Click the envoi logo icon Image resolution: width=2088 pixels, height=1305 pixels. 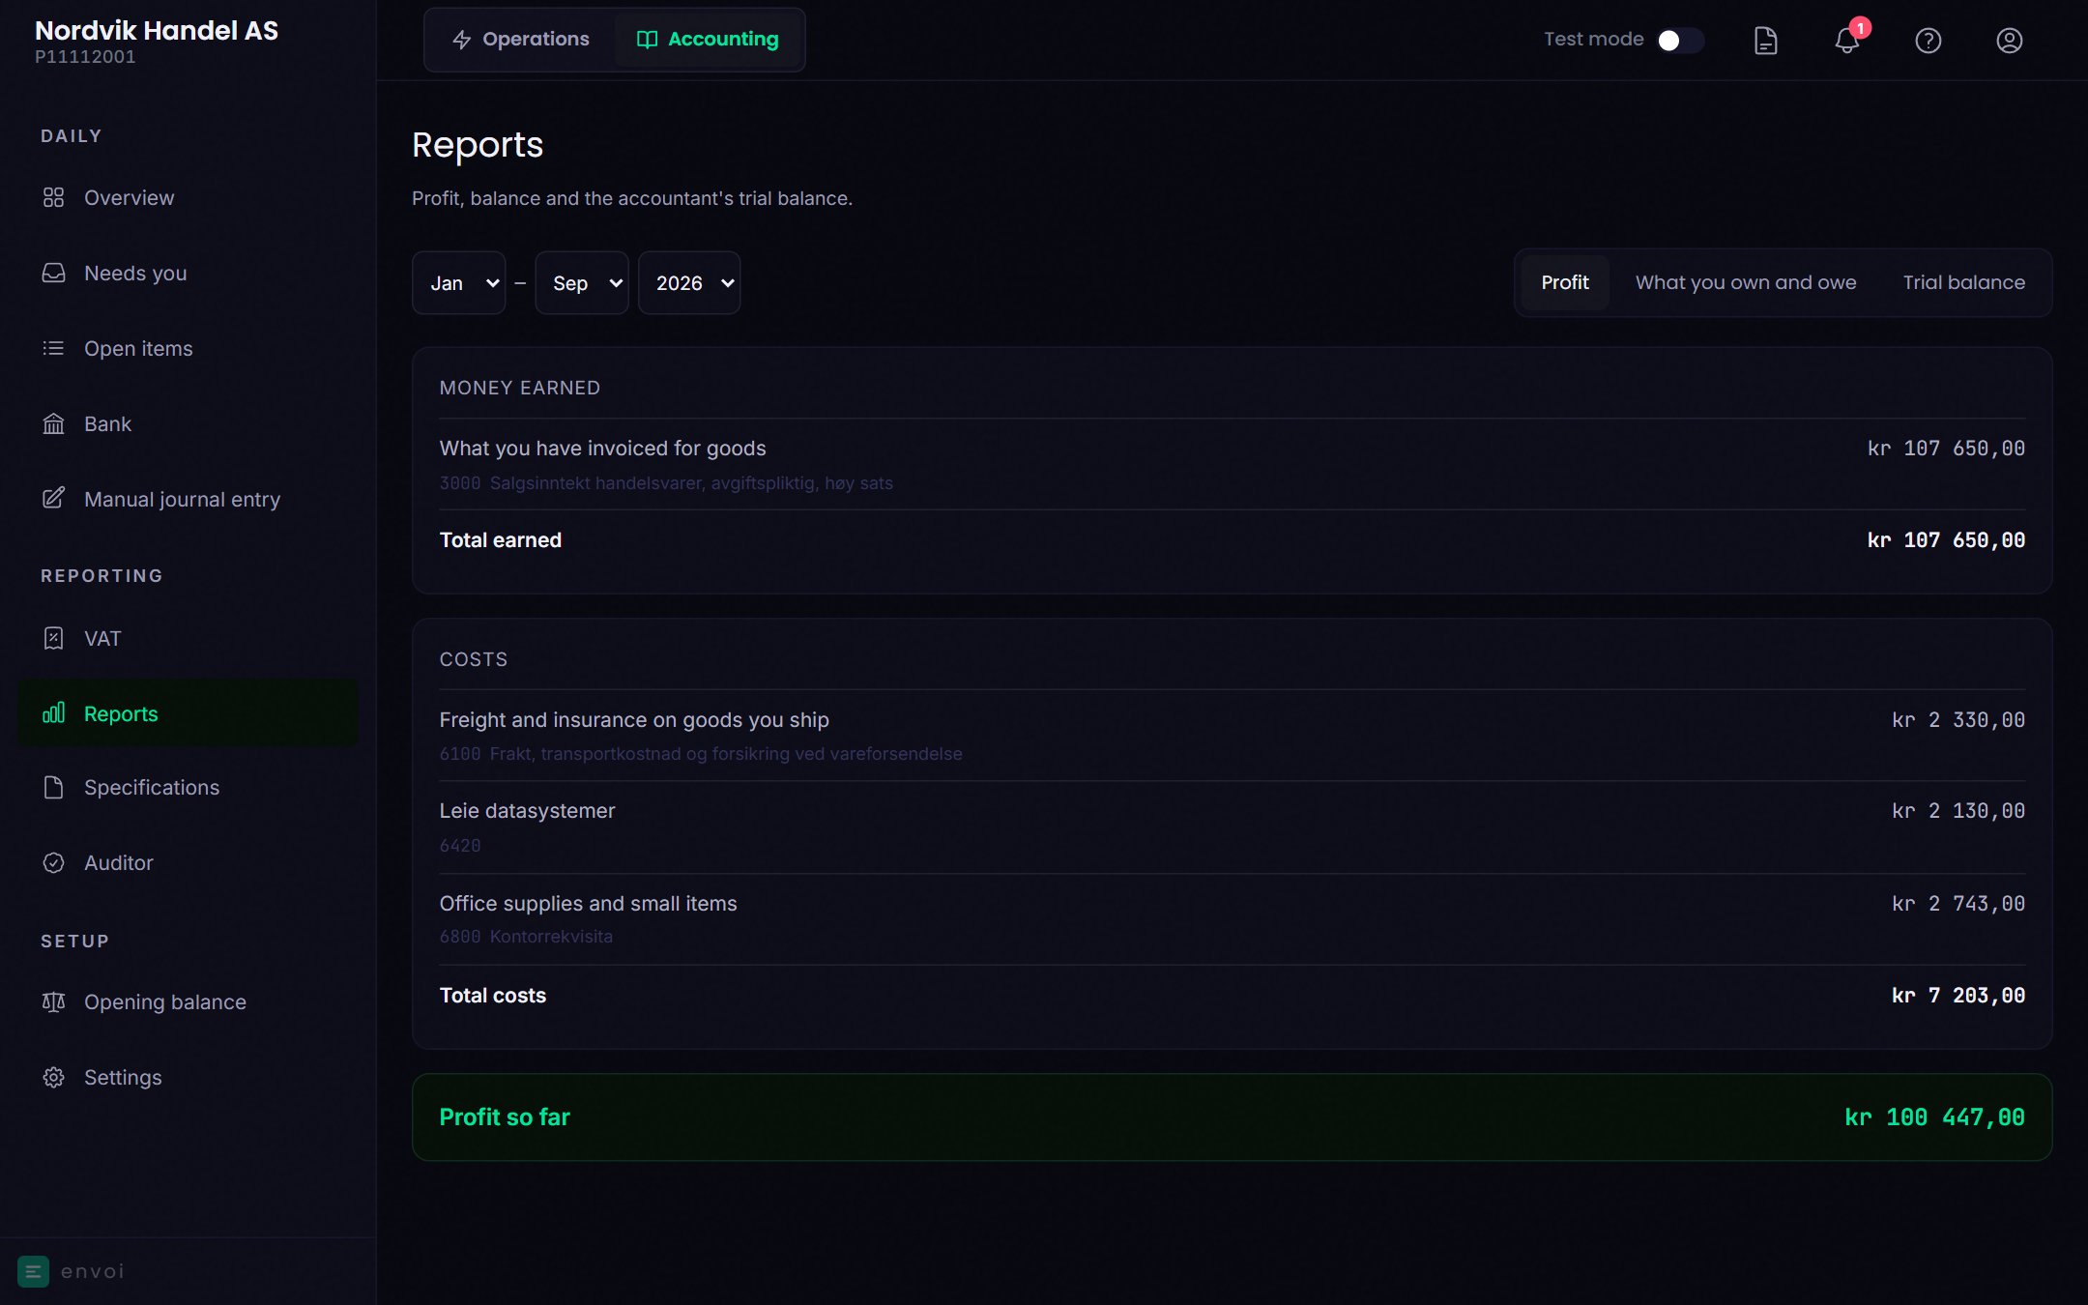pyautogui.click(x=33, y=1271)
